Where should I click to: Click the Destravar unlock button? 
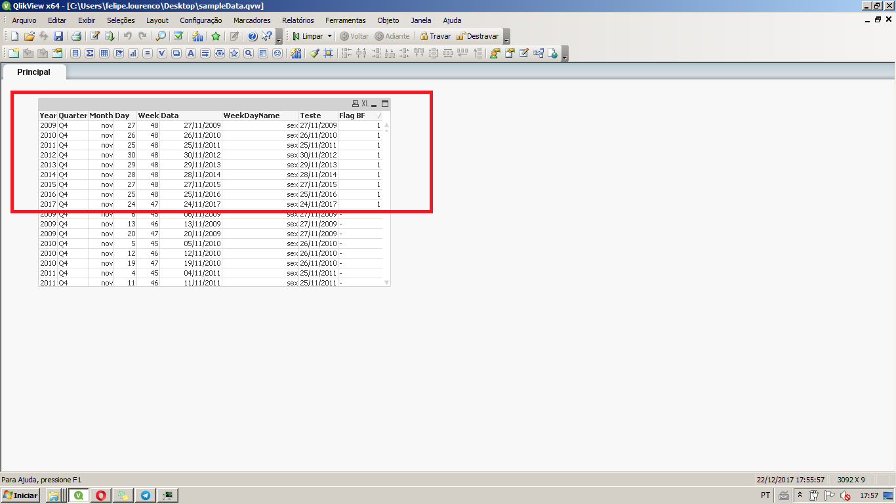(478, 36)
